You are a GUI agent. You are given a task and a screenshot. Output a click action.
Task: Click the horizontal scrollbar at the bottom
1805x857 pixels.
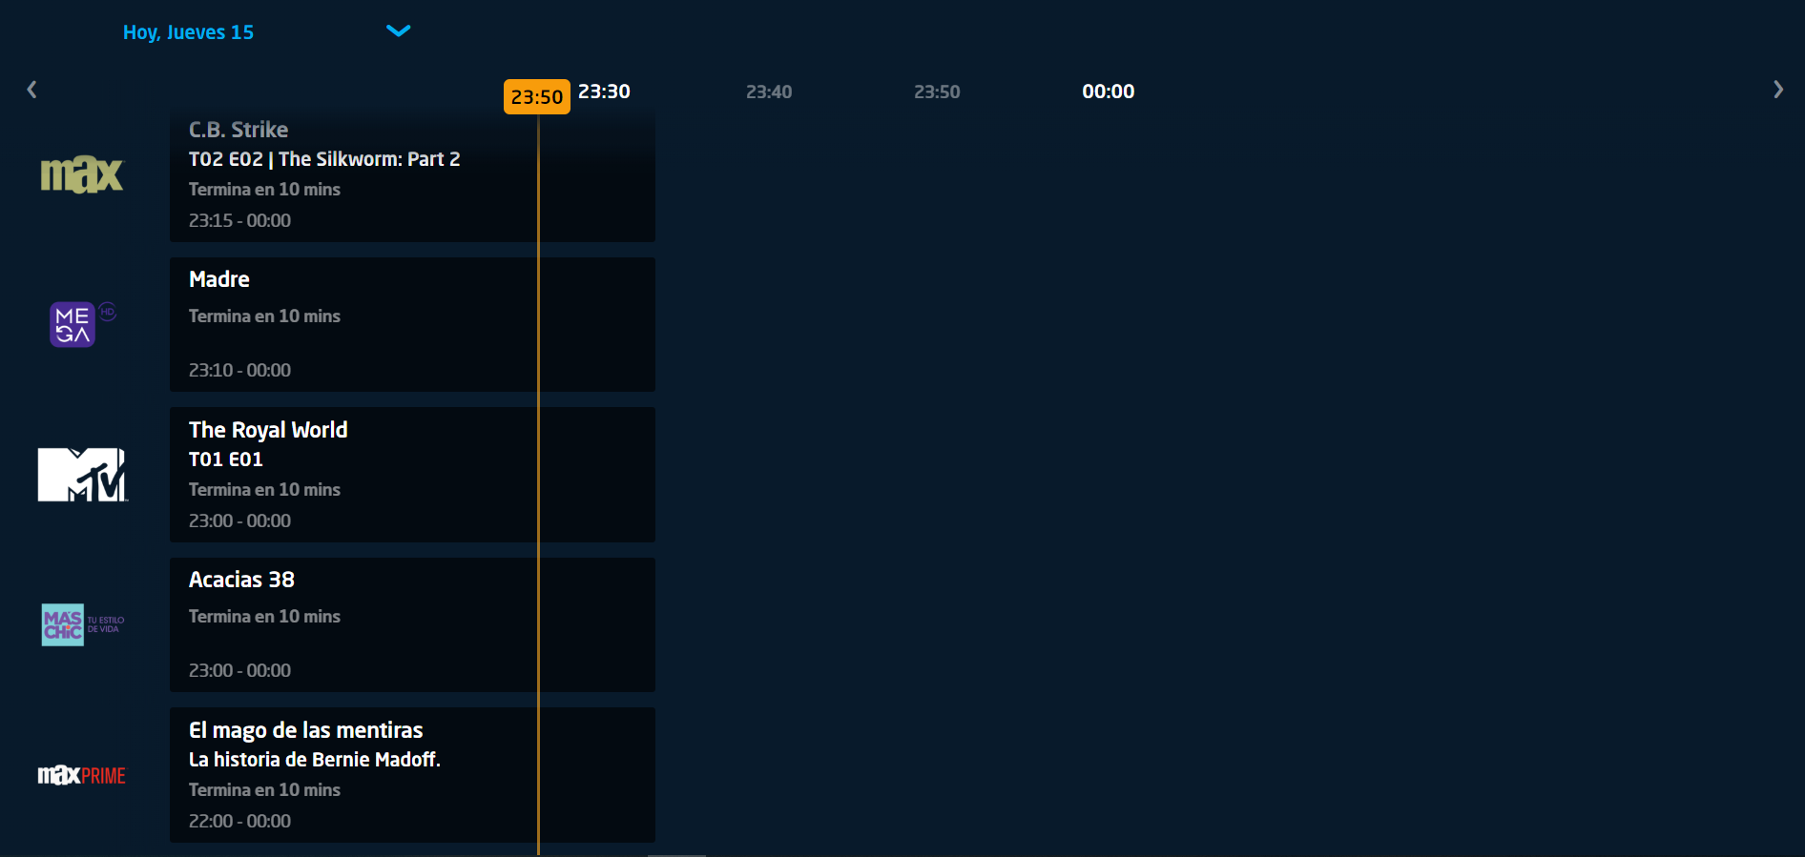coord(676,854)
